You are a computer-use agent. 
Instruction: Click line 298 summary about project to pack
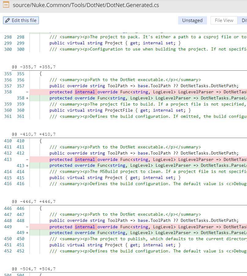pos(148,37)
